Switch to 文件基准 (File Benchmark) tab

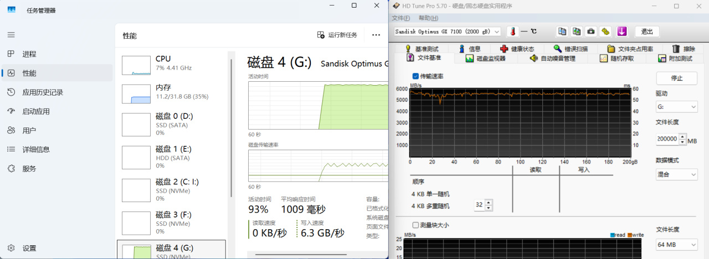click(424, 57)
